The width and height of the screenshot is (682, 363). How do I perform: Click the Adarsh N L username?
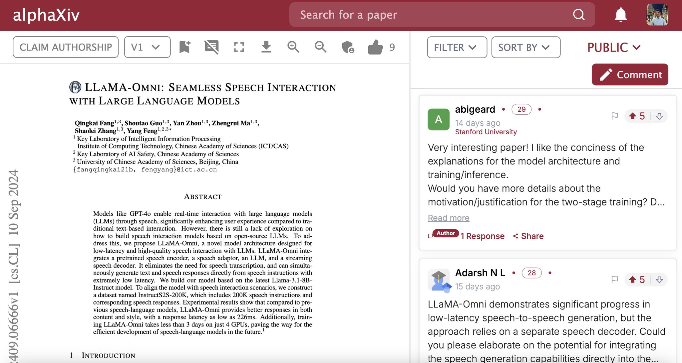[480, 273]
